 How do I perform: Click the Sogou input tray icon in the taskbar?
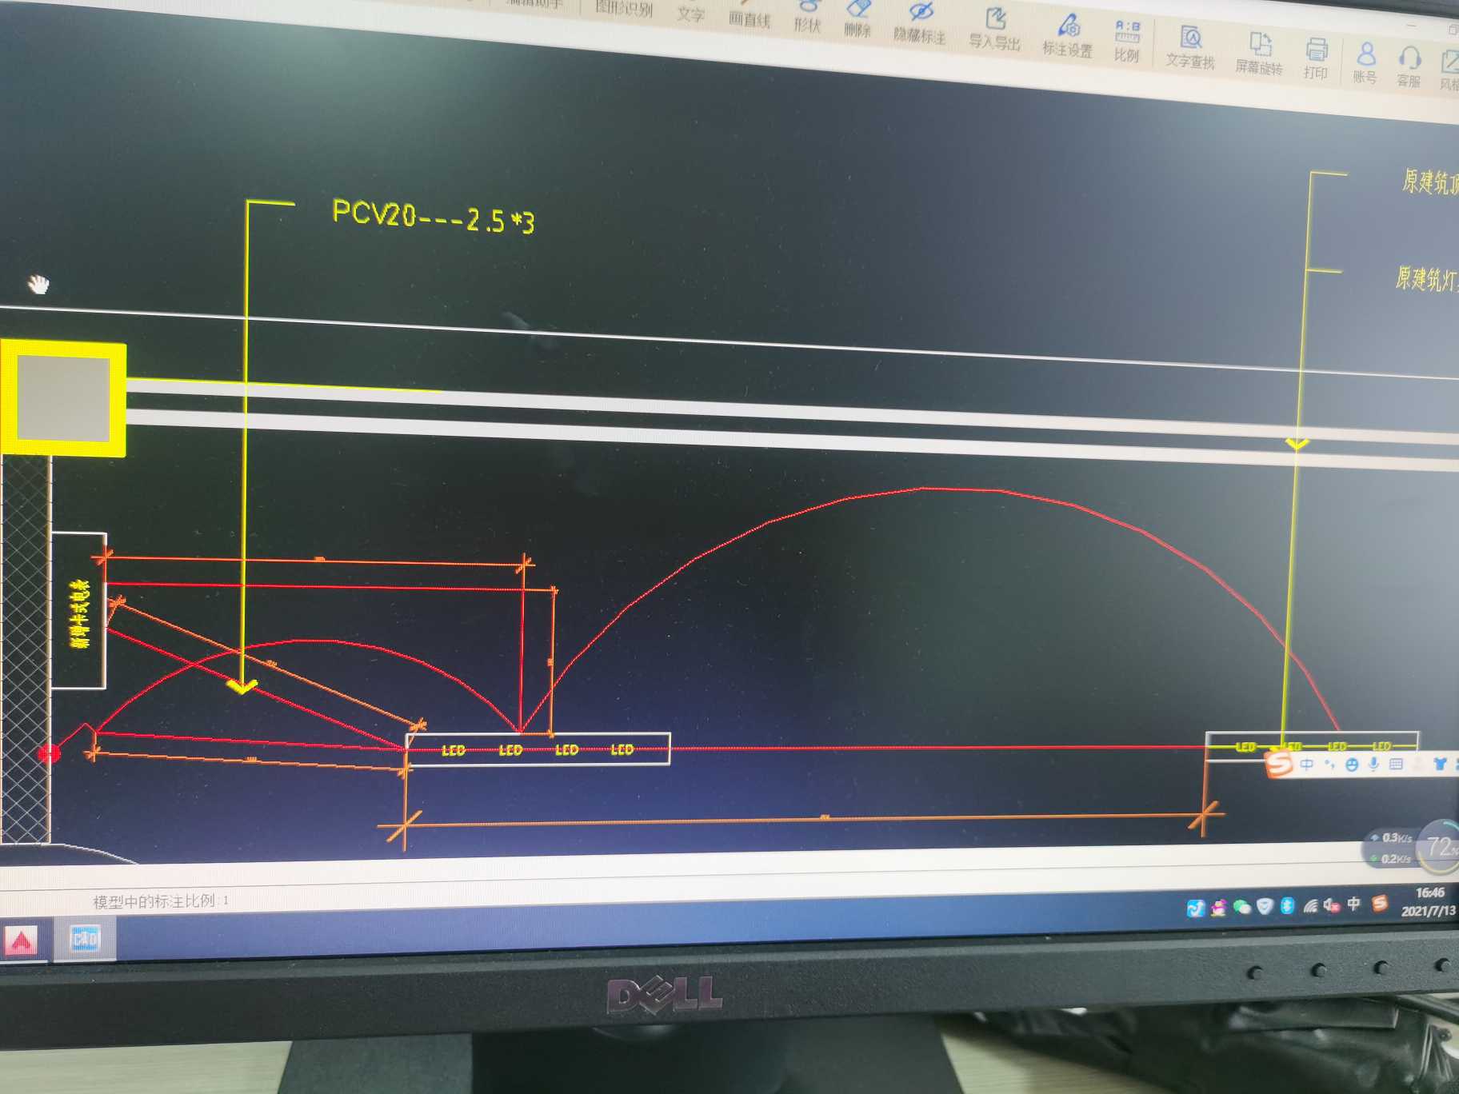click(x=1379, y=903)
